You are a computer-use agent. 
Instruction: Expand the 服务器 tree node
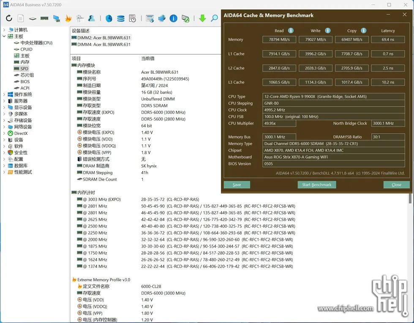click(x=4, y=101)
